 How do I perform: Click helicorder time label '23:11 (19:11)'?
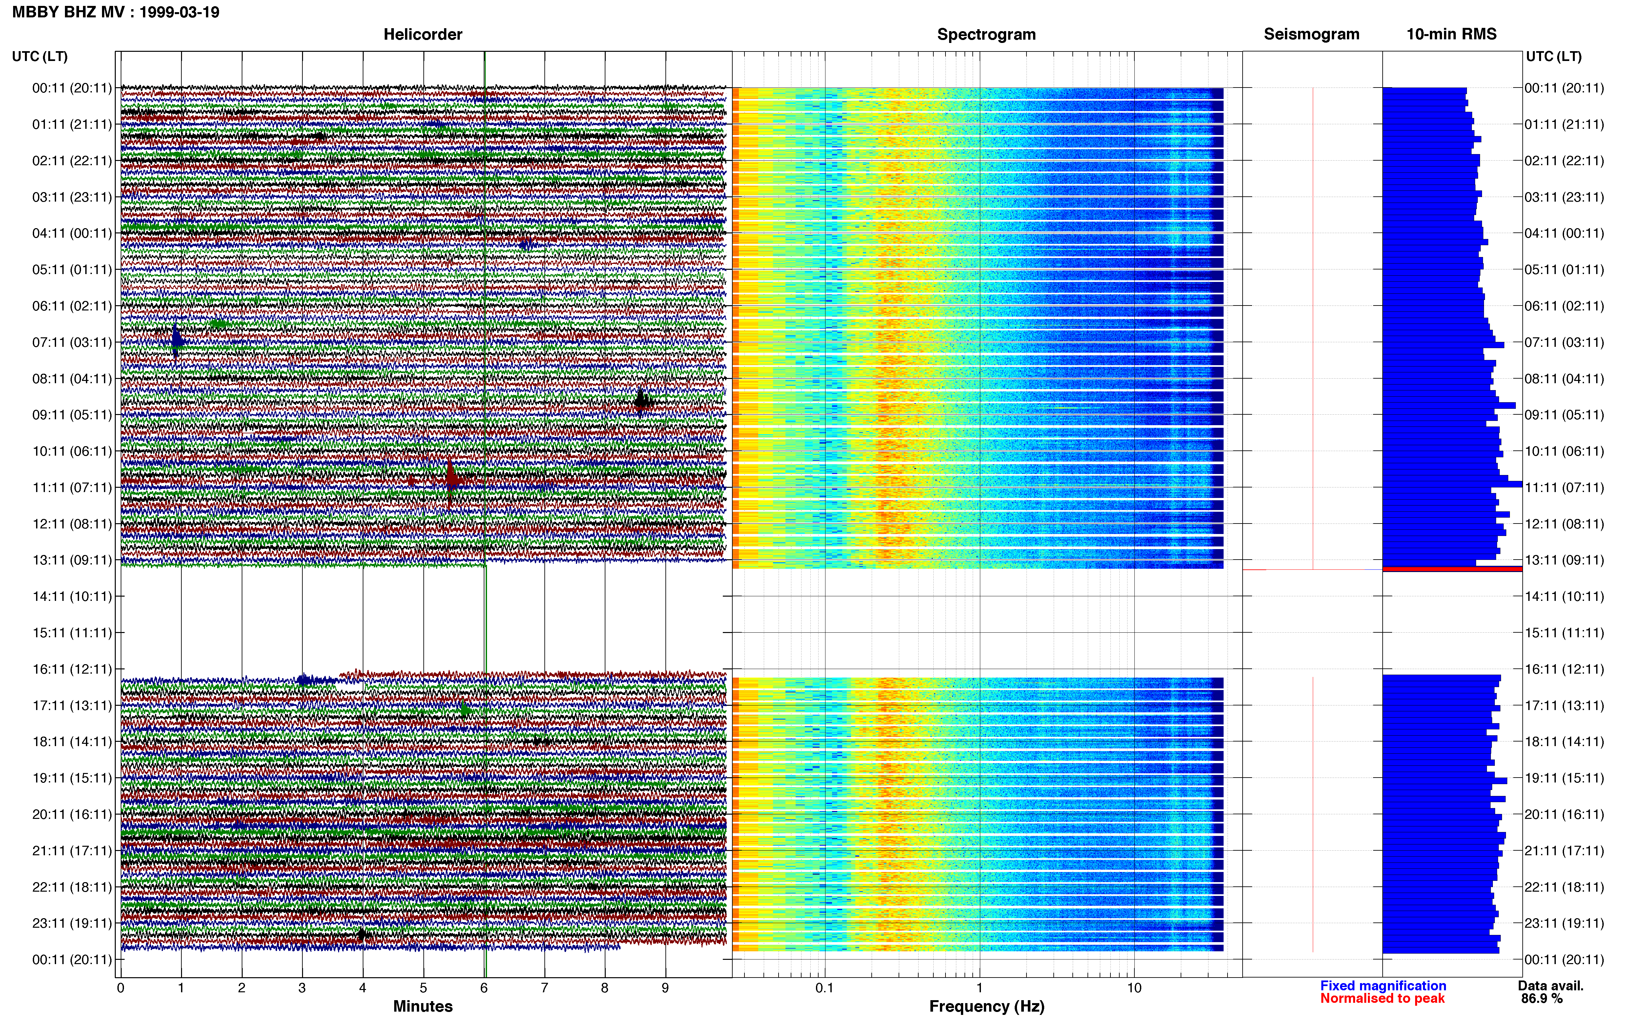click(x=72, y=923)
